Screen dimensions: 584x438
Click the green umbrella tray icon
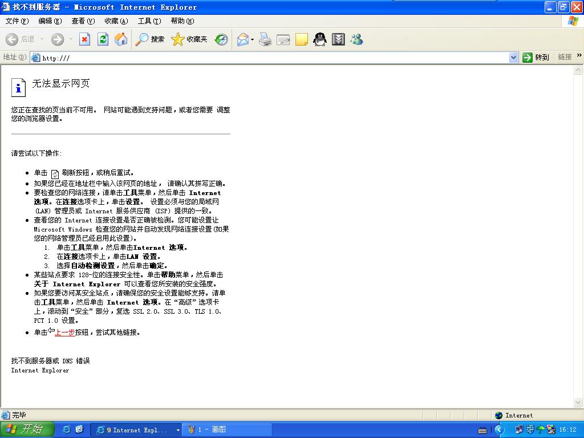pos(541,429)
